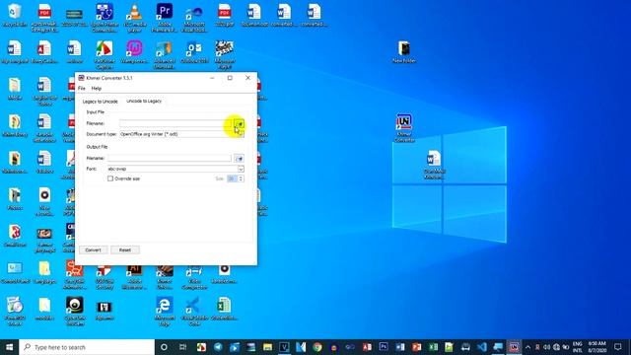Open Adobe Premiere Pro desktop shortcut
Image resolution: width=631 pixels, height=355 pixels.
click(165, 18)
